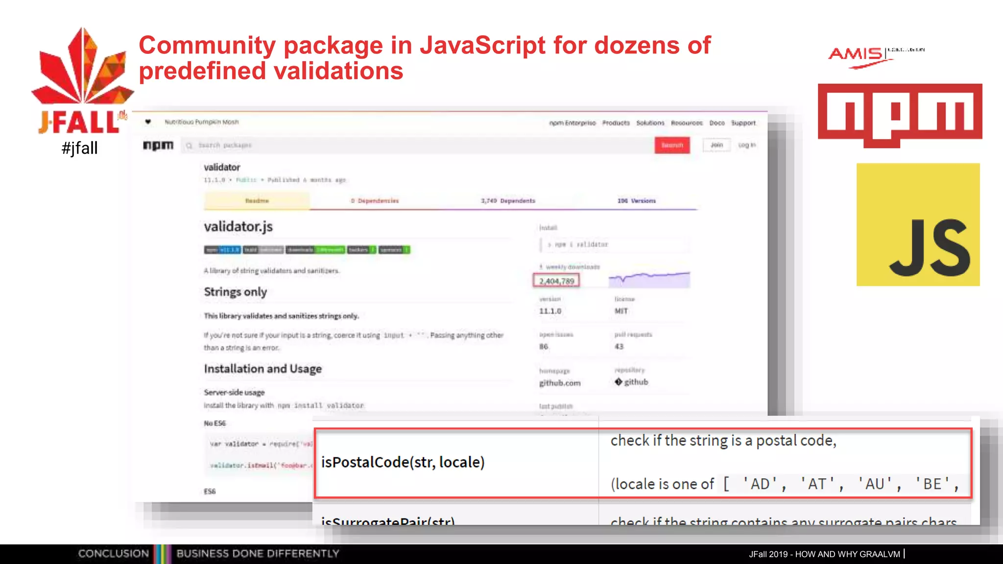This screenshot has height=564, width=1003.
Task: Click the Join button
Action: pyautogui.click(x=716, y=145)
